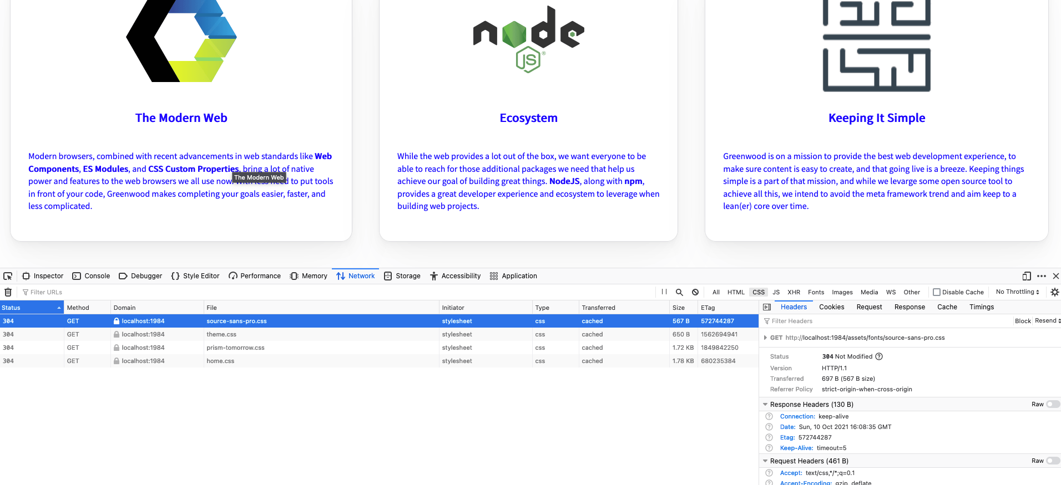Filter requests to WS only
Viewport: 1061px width, 485px height.
click(x=891, y=292)
